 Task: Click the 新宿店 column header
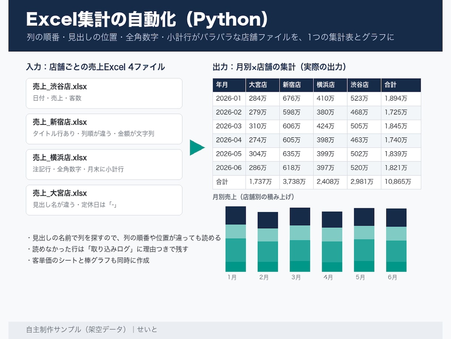tap(296, 85)
